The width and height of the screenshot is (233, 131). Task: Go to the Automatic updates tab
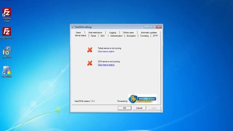coord(149,32)
